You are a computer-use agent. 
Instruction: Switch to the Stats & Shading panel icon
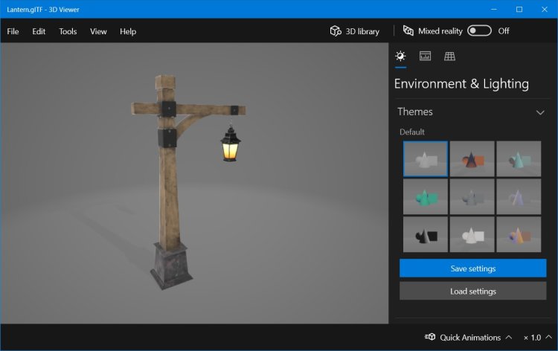tap(425, 56)
